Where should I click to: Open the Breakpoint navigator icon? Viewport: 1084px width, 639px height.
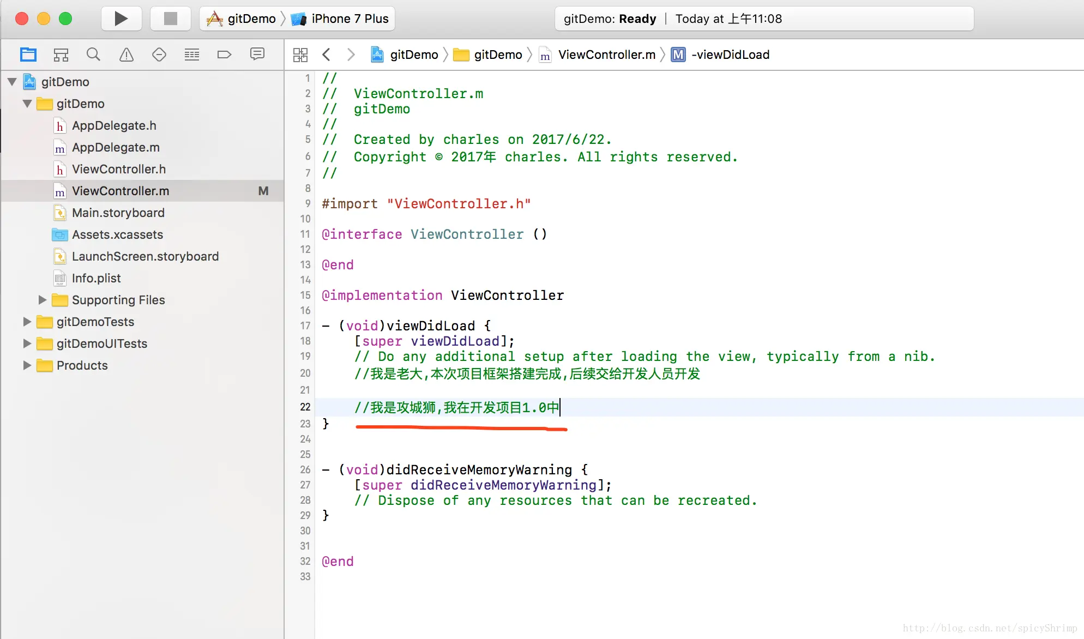pos(224,55)
